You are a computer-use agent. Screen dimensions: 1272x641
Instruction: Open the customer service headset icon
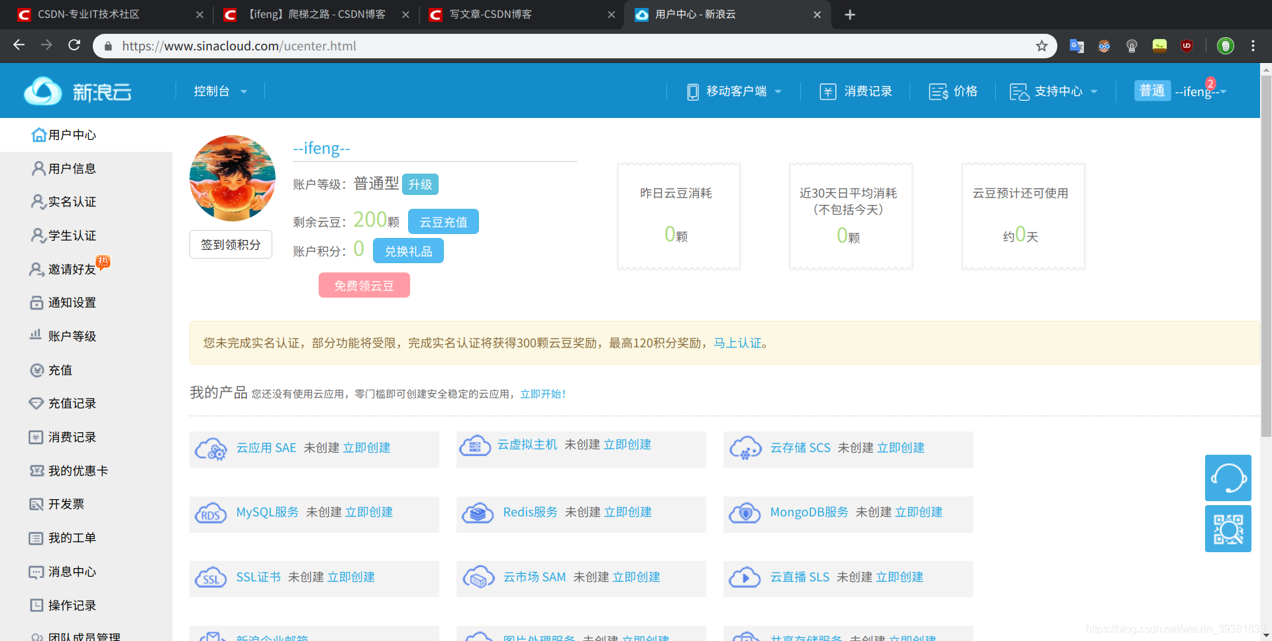coord(1228,478)
